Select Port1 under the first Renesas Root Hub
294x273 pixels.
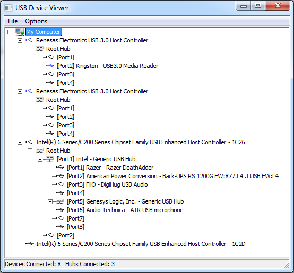click(x=65, y=57)
